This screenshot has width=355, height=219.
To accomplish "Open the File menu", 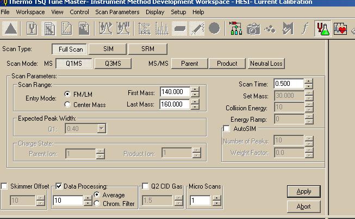I will point(5,12).
